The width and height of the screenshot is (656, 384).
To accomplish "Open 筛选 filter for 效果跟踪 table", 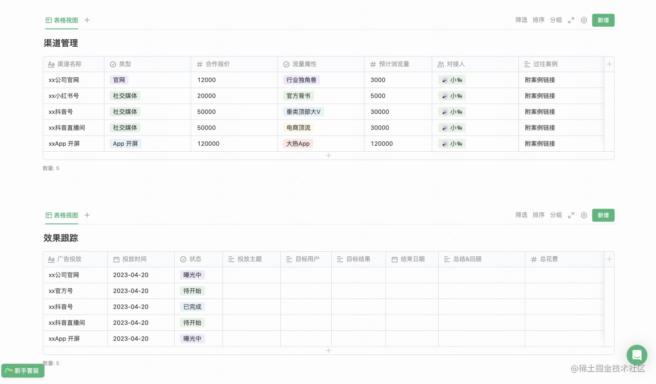I will coord(522,215).
